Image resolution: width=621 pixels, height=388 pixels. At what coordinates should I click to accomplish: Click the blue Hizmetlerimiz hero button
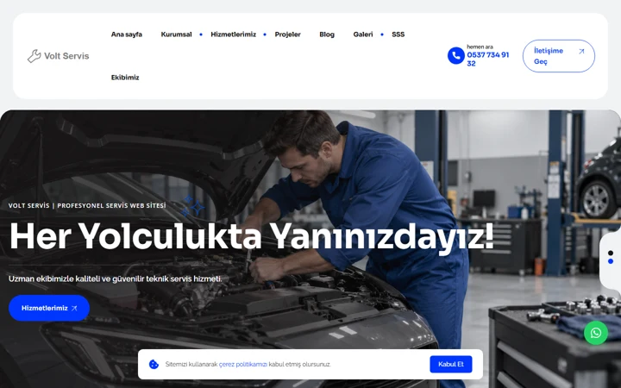pos(49,308)
